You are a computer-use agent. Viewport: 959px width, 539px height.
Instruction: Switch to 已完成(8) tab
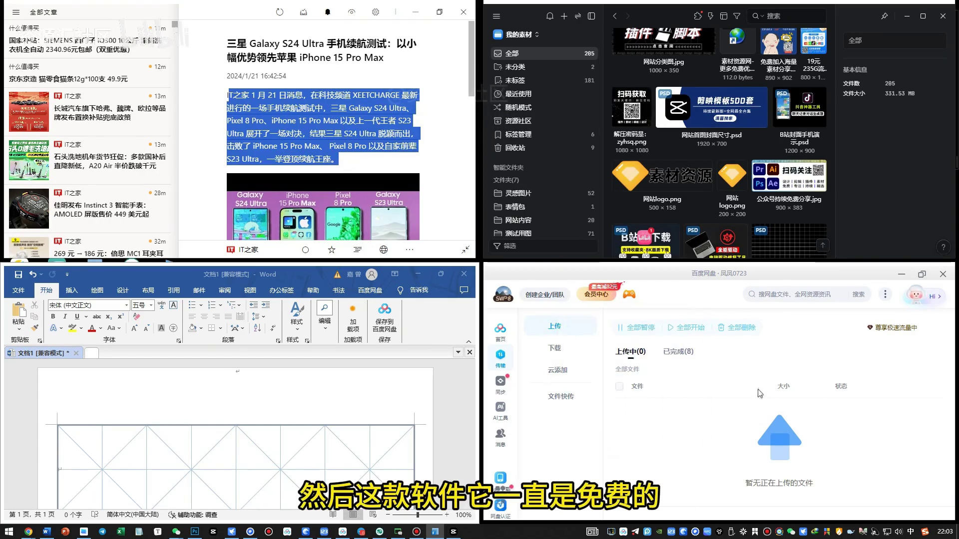[678, 351]
